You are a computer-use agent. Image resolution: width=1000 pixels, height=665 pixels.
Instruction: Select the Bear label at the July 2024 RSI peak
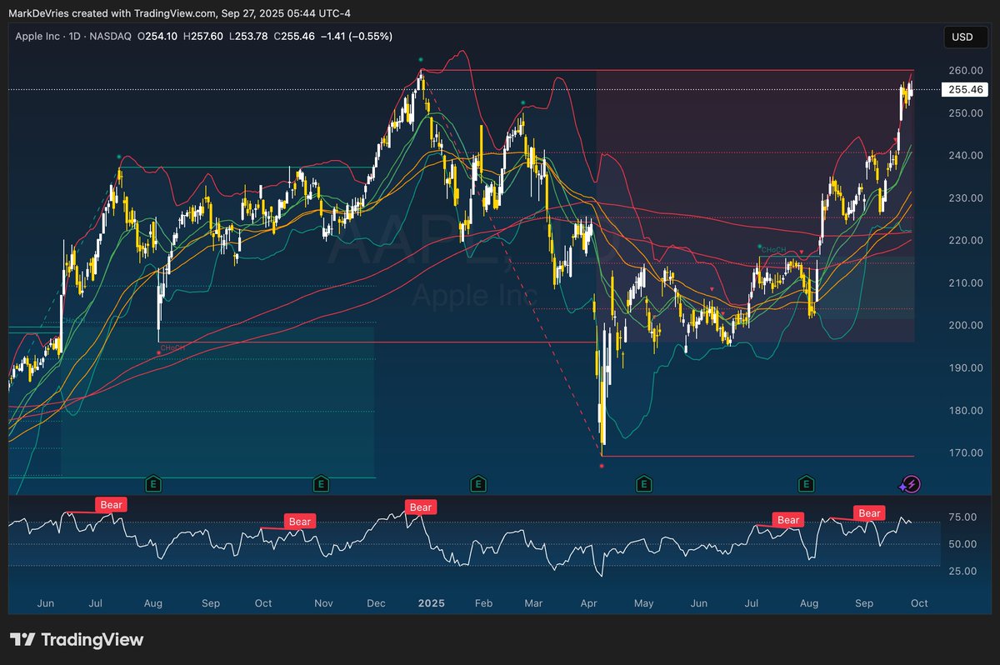point(111,504)
